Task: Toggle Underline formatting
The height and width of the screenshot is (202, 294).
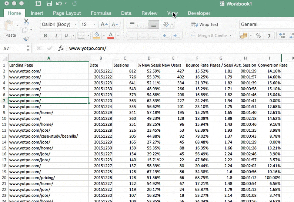Action: coord(66,36)
